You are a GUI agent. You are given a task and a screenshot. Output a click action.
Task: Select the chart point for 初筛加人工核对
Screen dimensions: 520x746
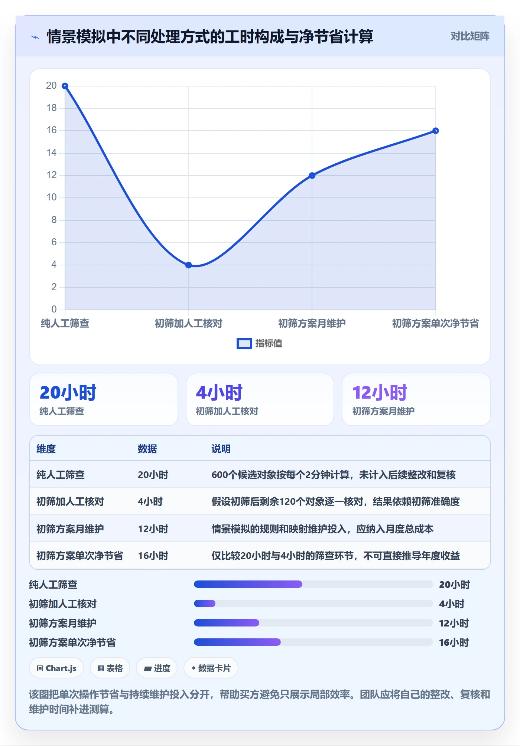189,265
